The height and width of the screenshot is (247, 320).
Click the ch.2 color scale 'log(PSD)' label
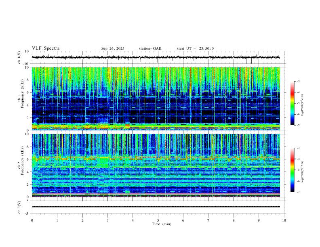(x=303, y=172)
